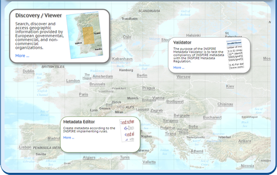Open the Discovery / Viewer map thumbnail
Image resolution: width=277 pixels, height=175 pixels.
85,35
